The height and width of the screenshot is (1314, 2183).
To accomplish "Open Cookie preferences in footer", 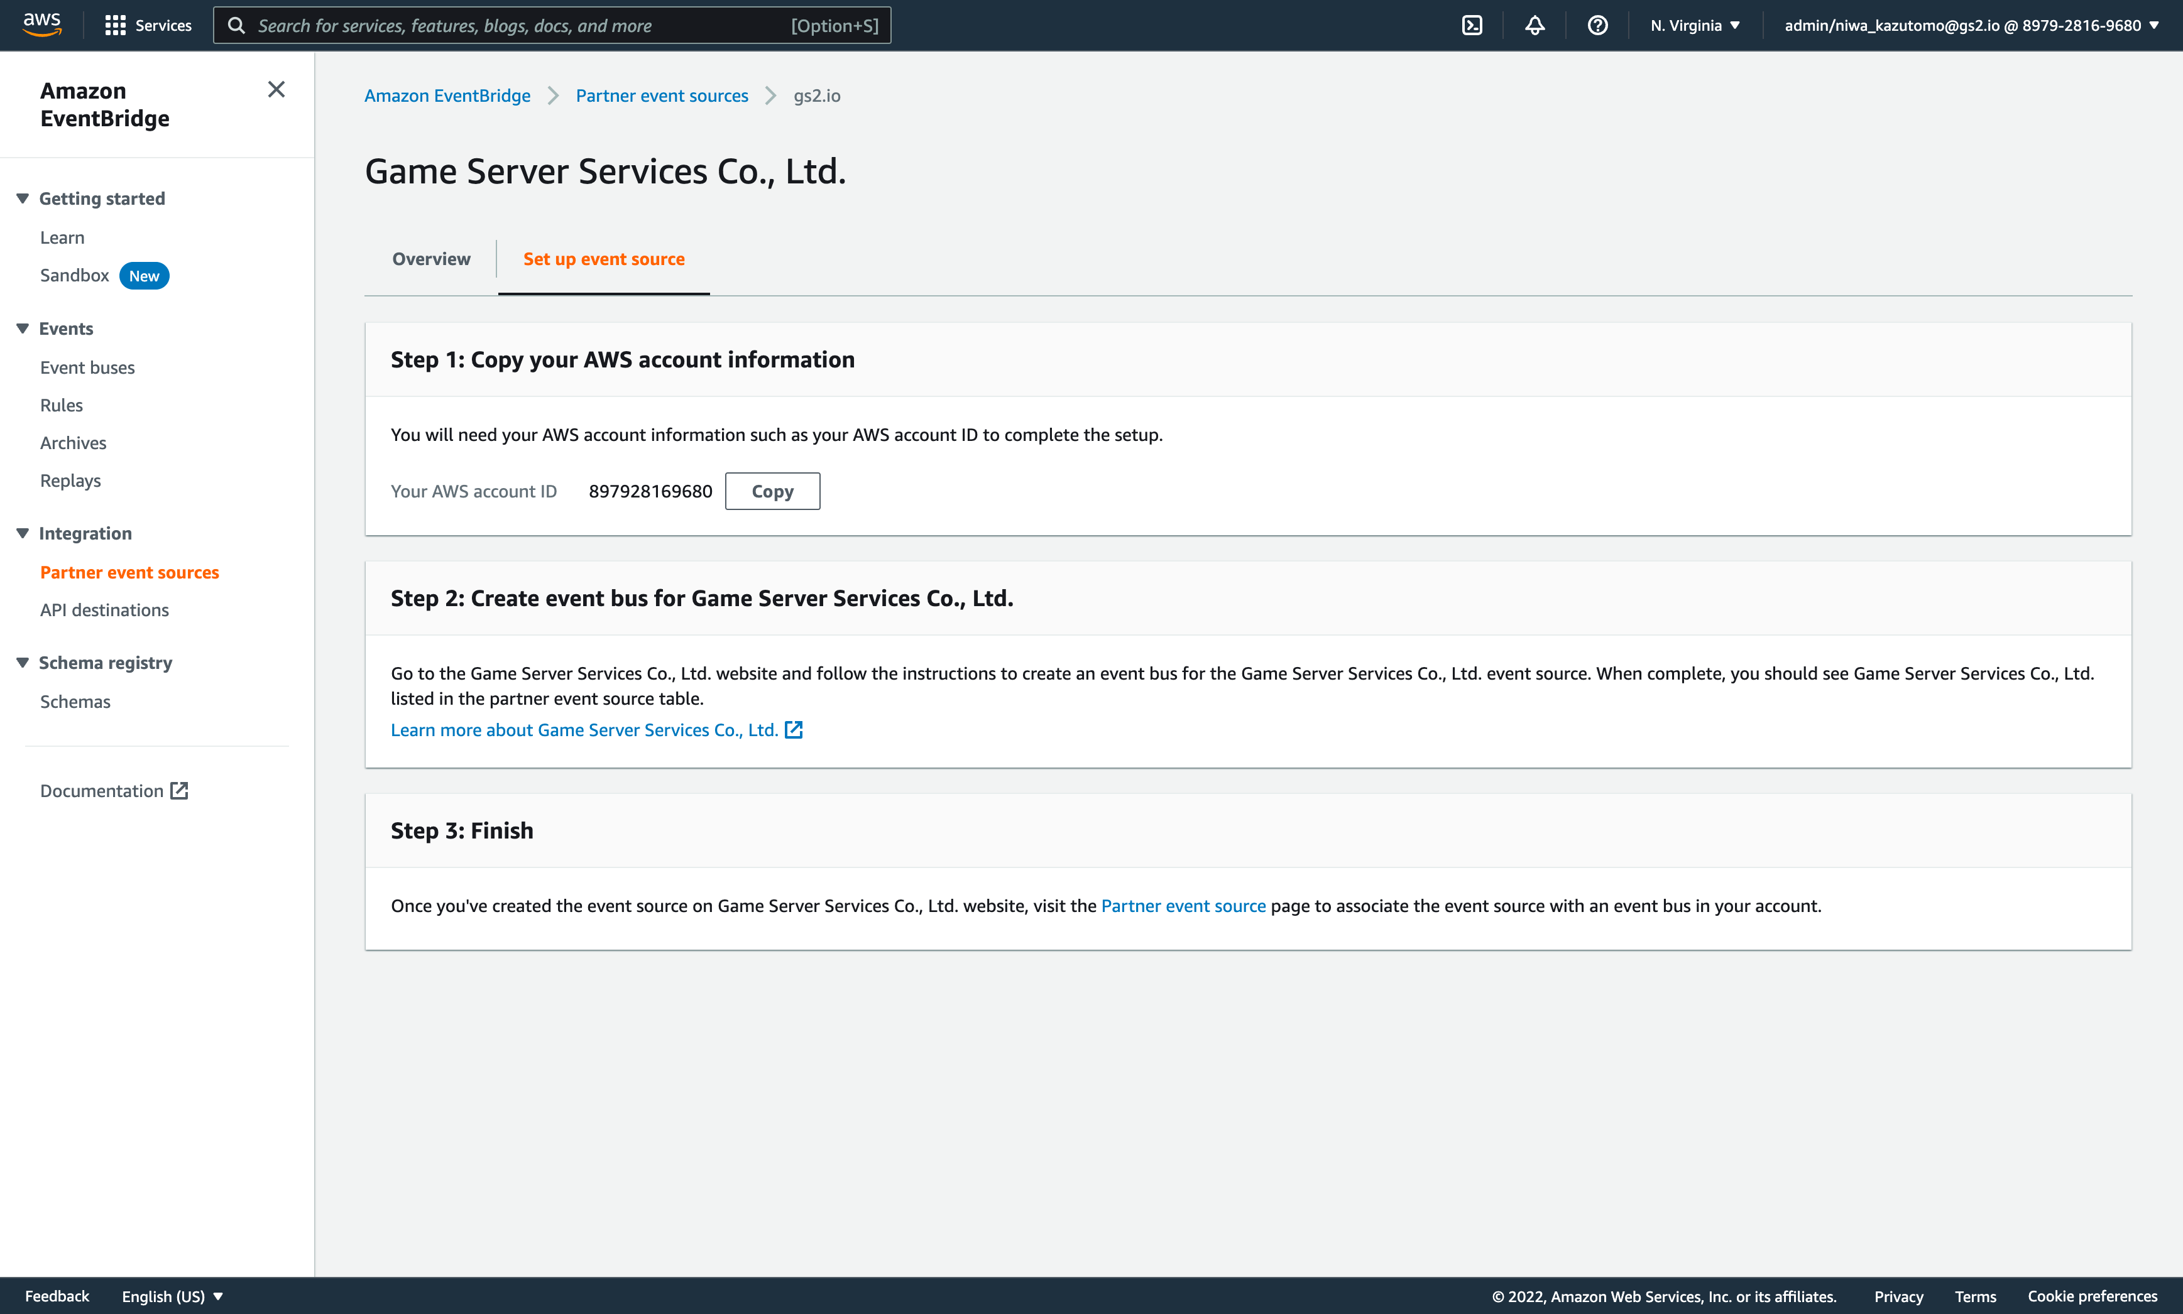I will 2093,1296.
